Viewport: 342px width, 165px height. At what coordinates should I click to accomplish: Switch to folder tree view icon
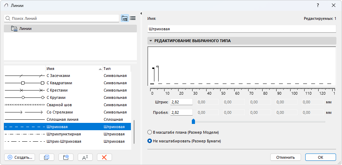pos(125,18)
